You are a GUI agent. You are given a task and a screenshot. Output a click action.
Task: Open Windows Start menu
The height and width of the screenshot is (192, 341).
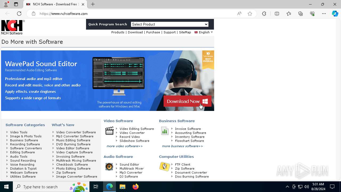point(6,187)
